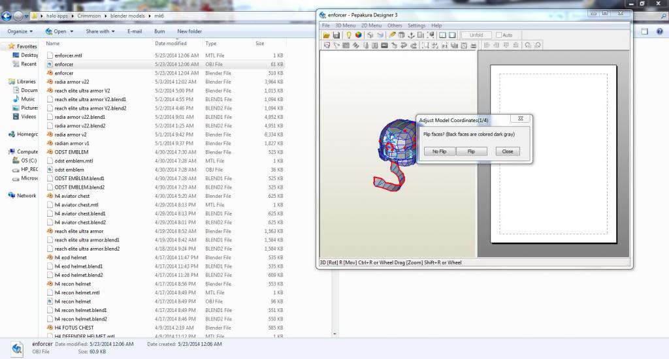Click the gray cube icon after the texture cube
The image size is (669, 359).
(370, 35)
